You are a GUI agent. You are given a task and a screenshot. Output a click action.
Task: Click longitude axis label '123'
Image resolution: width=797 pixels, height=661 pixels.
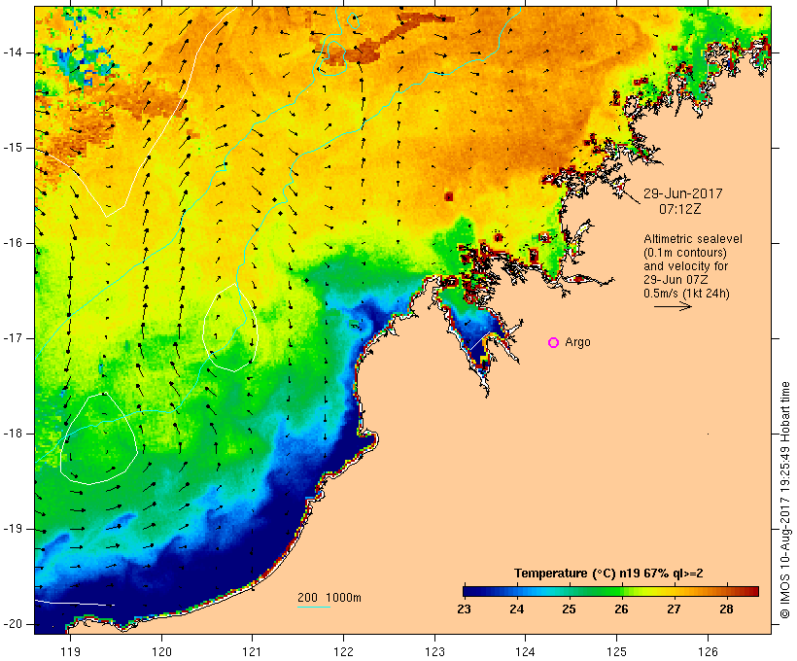click(434, 651)
